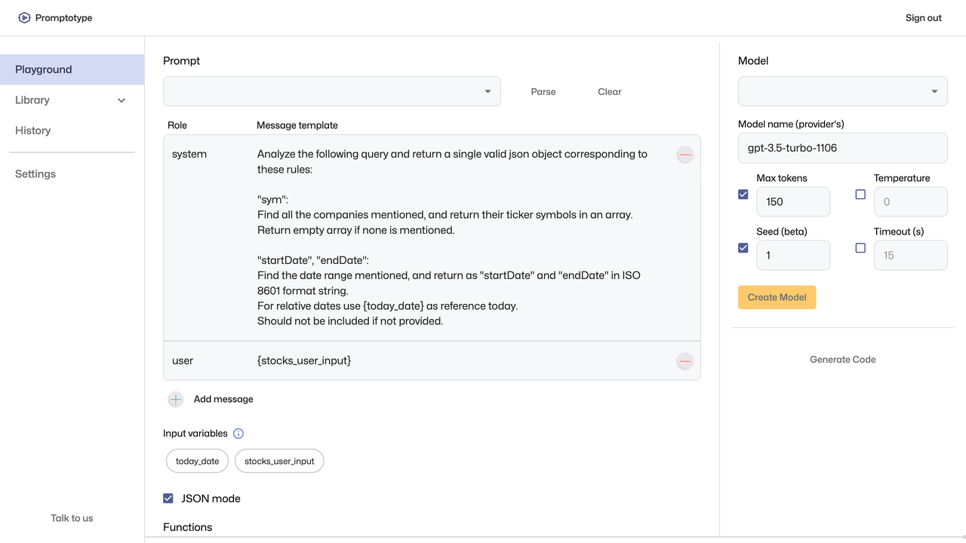Toggle the Seed (beta) checkbox

(x=743, y=248)
